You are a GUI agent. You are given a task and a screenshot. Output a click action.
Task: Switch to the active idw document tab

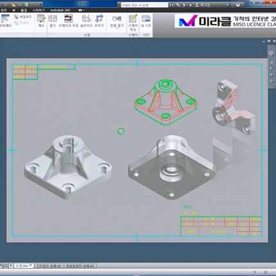[x=24, y=266]
